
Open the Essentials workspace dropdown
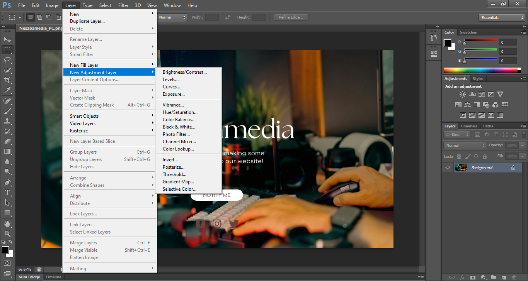[501, 18]
